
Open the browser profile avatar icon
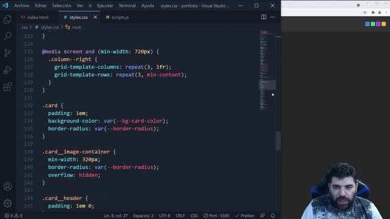tap(380, 12)
